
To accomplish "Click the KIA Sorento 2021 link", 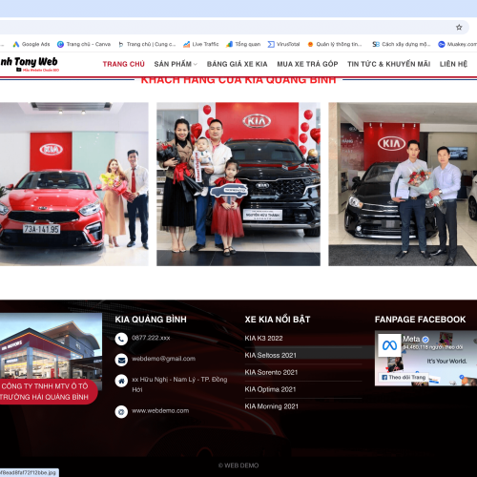I will click(x=271, y=372).
